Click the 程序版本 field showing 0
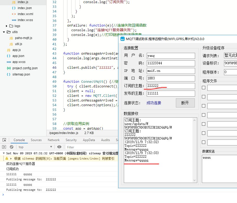The image size is (237, 203). tap(230, 72)
